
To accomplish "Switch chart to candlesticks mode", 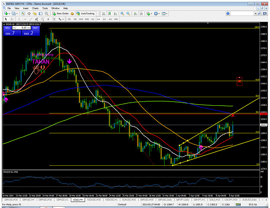I will tap(110, 13).
